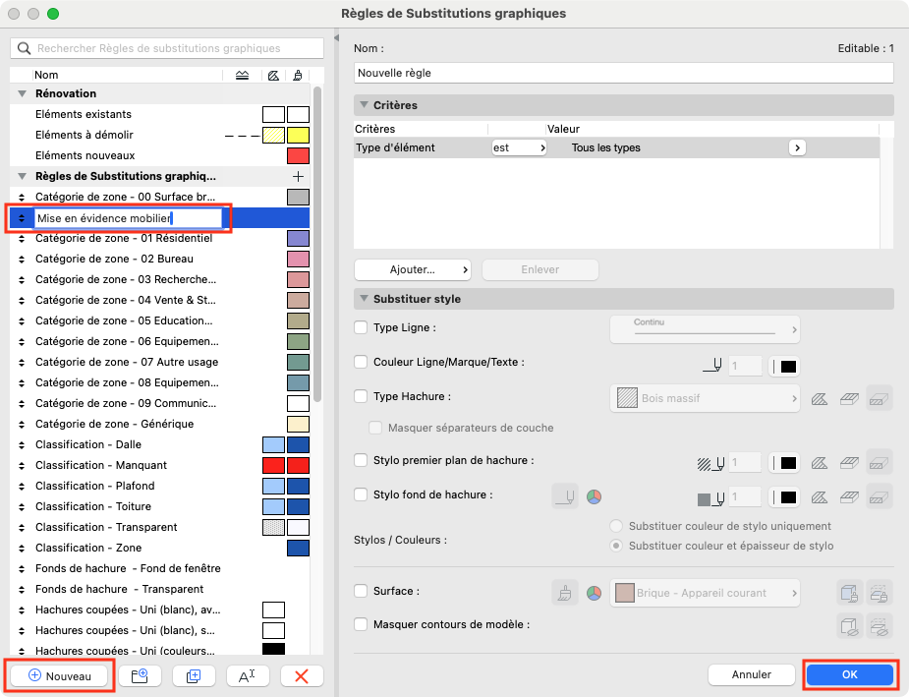Enable Stylo premier plan de hachure checkbox
909x697 pixels.
tap(361, 460)
